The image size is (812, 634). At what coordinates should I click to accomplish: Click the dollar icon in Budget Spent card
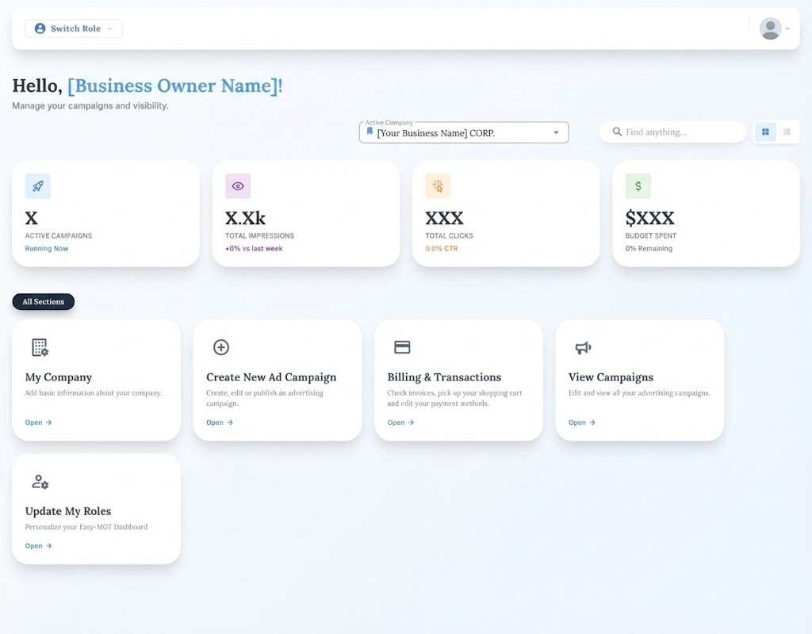pos(638,186)
